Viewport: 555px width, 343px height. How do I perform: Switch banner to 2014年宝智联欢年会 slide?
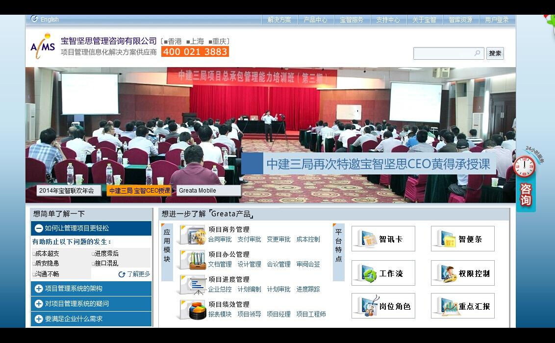click(68, 191)
